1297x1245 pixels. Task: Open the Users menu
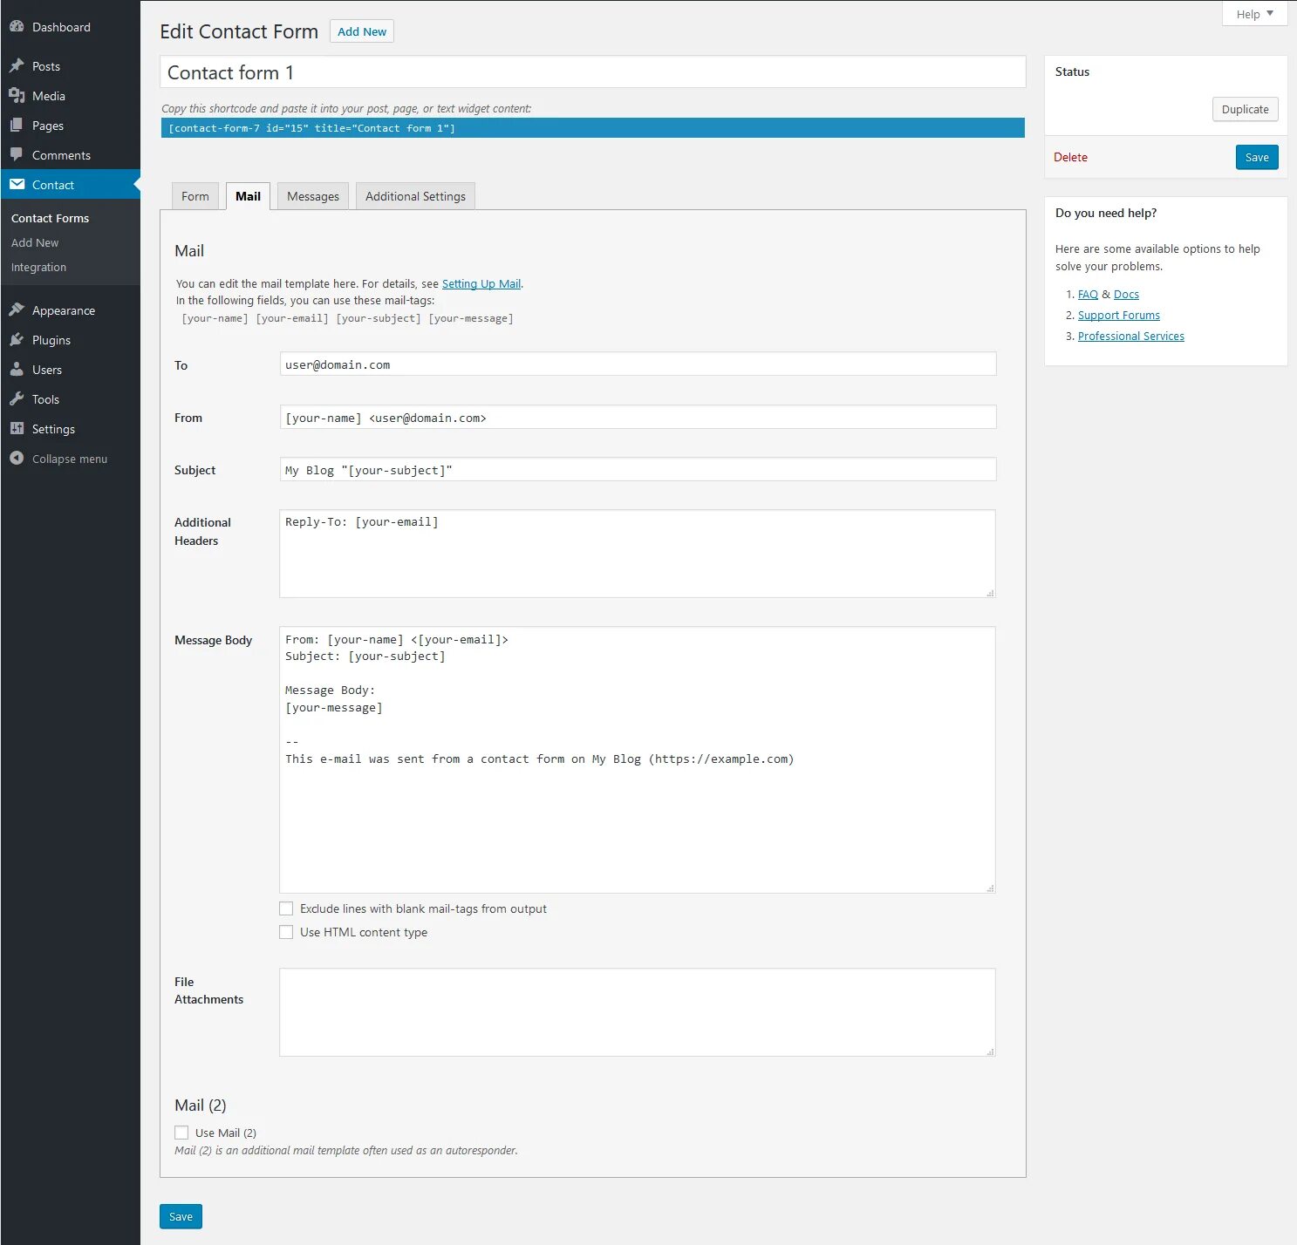click(x=70, y=370)
